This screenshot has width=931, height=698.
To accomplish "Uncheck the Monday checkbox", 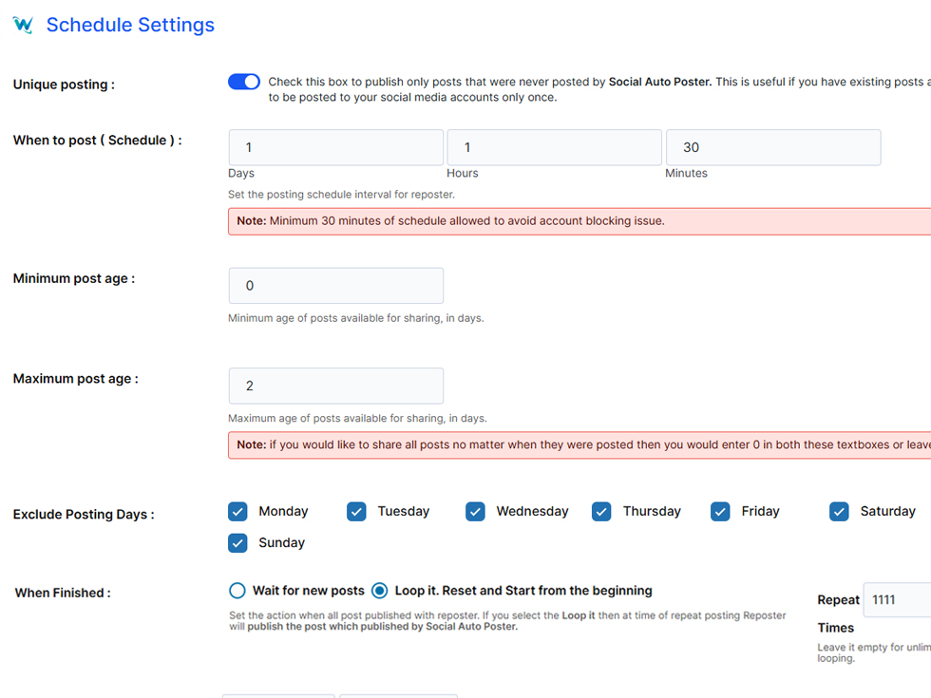I will (x=237, y=512).
